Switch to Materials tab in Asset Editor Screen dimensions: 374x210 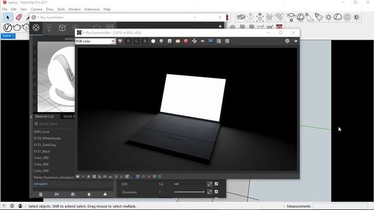tap(36, 27)
